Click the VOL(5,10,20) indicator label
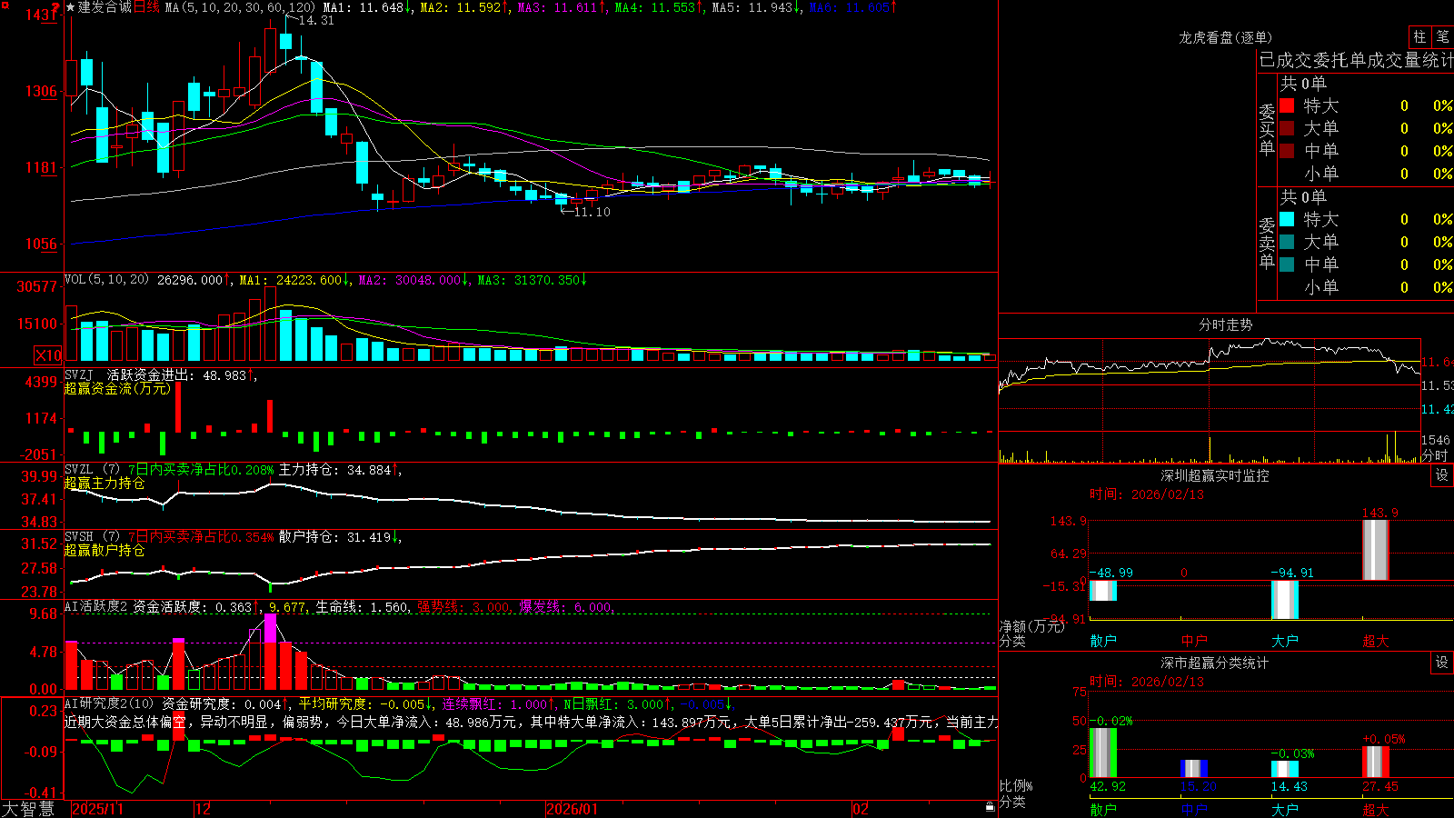This screenshot has height=818, width=1454. coord(106,280)
